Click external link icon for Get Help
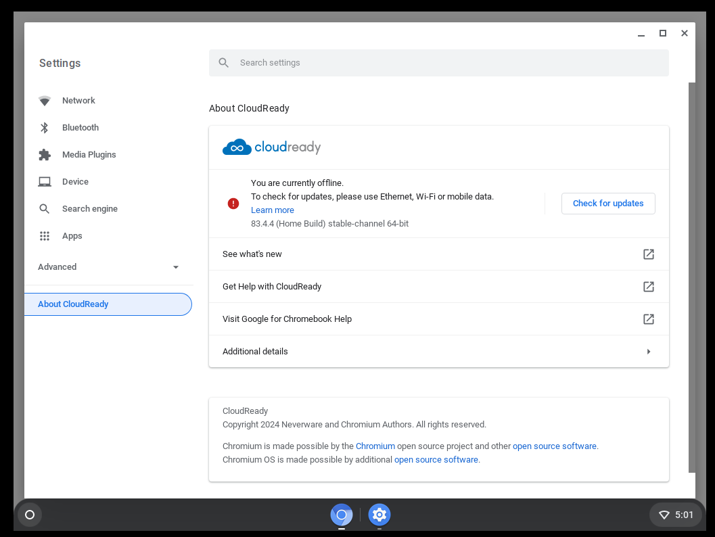The height and width of the screenshot is (537, 715). point(648,287)
